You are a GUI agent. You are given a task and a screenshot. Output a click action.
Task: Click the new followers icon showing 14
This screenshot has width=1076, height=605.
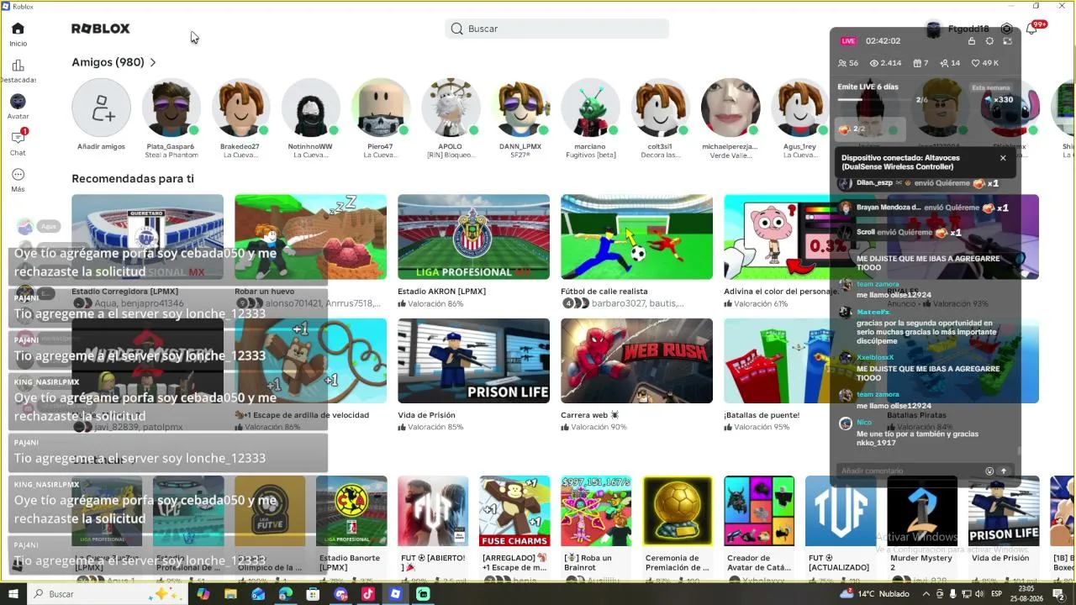tap(945, 63)
